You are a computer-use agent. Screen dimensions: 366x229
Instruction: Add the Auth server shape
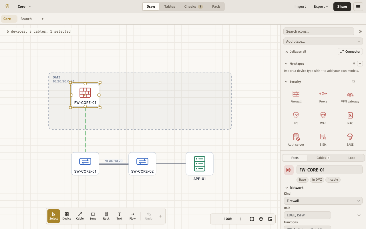[296, 140]
